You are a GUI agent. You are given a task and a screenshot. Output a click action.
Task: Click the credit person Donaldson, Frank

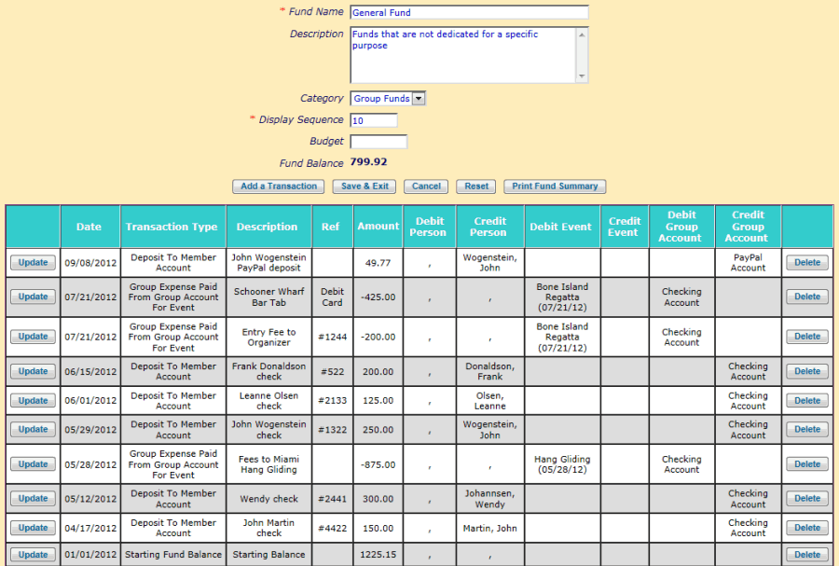pyautogui.click(x=489, y=371)
